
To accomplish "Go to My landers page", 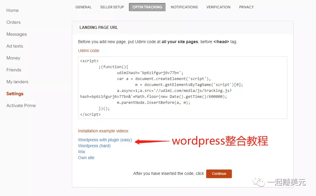I will [x=17, y=82].
